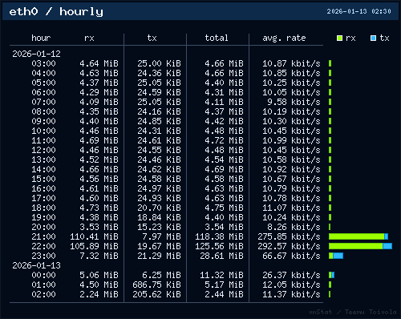This screenshot has height=319, width=401.
Task: Click avg rate 9.58 kbit/s
Action: click(x=294, y=102)
